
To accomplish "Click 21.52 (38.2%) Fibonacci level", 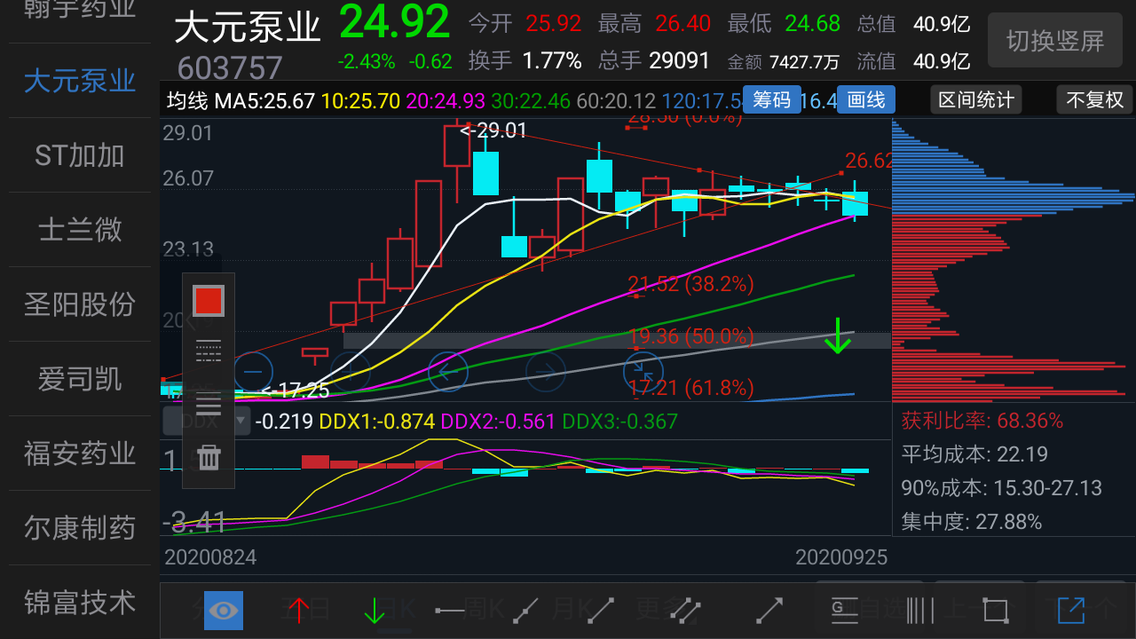I will 691,284.
